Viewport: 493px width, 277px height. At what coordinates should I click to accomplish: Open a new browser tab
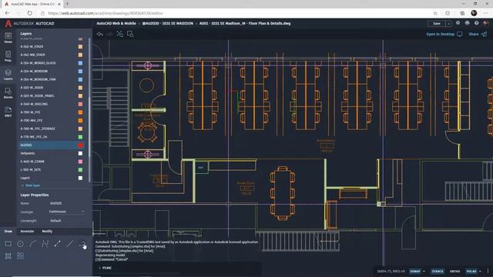tap(67, 4)
